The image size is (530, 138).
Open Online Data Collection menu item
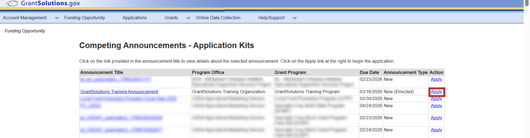point(218,18)
